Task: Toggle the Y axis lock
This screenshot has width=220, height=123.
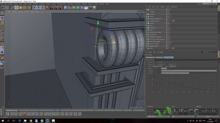Action: pyautogui.click(x=38, y=8)
